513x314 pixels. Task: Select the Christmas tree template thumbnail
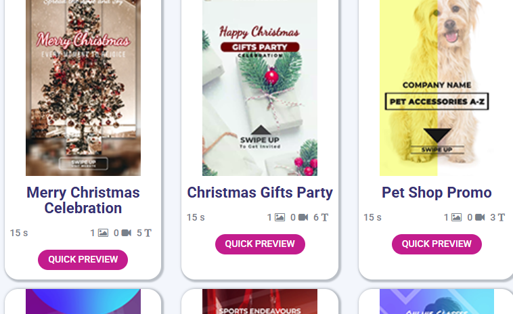pos(83,88)
